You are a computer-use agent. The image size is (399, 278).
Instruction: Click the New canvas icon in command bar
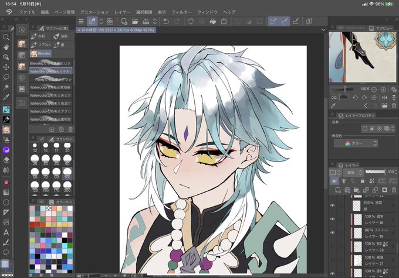pos(124,22)
